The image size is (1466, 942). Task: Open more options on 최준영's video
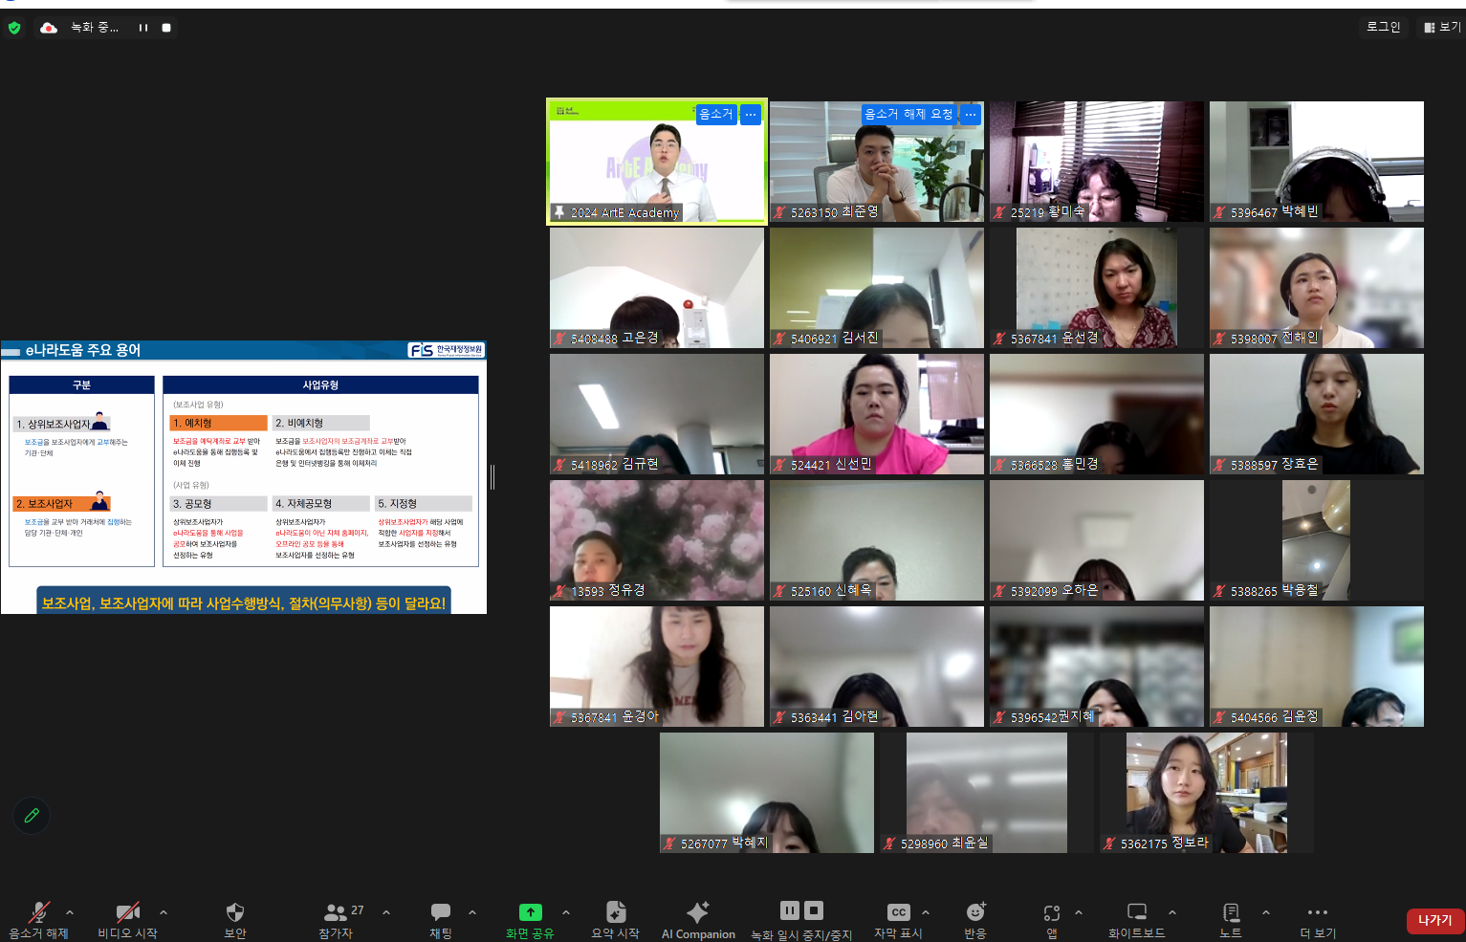tap(971, 114)
